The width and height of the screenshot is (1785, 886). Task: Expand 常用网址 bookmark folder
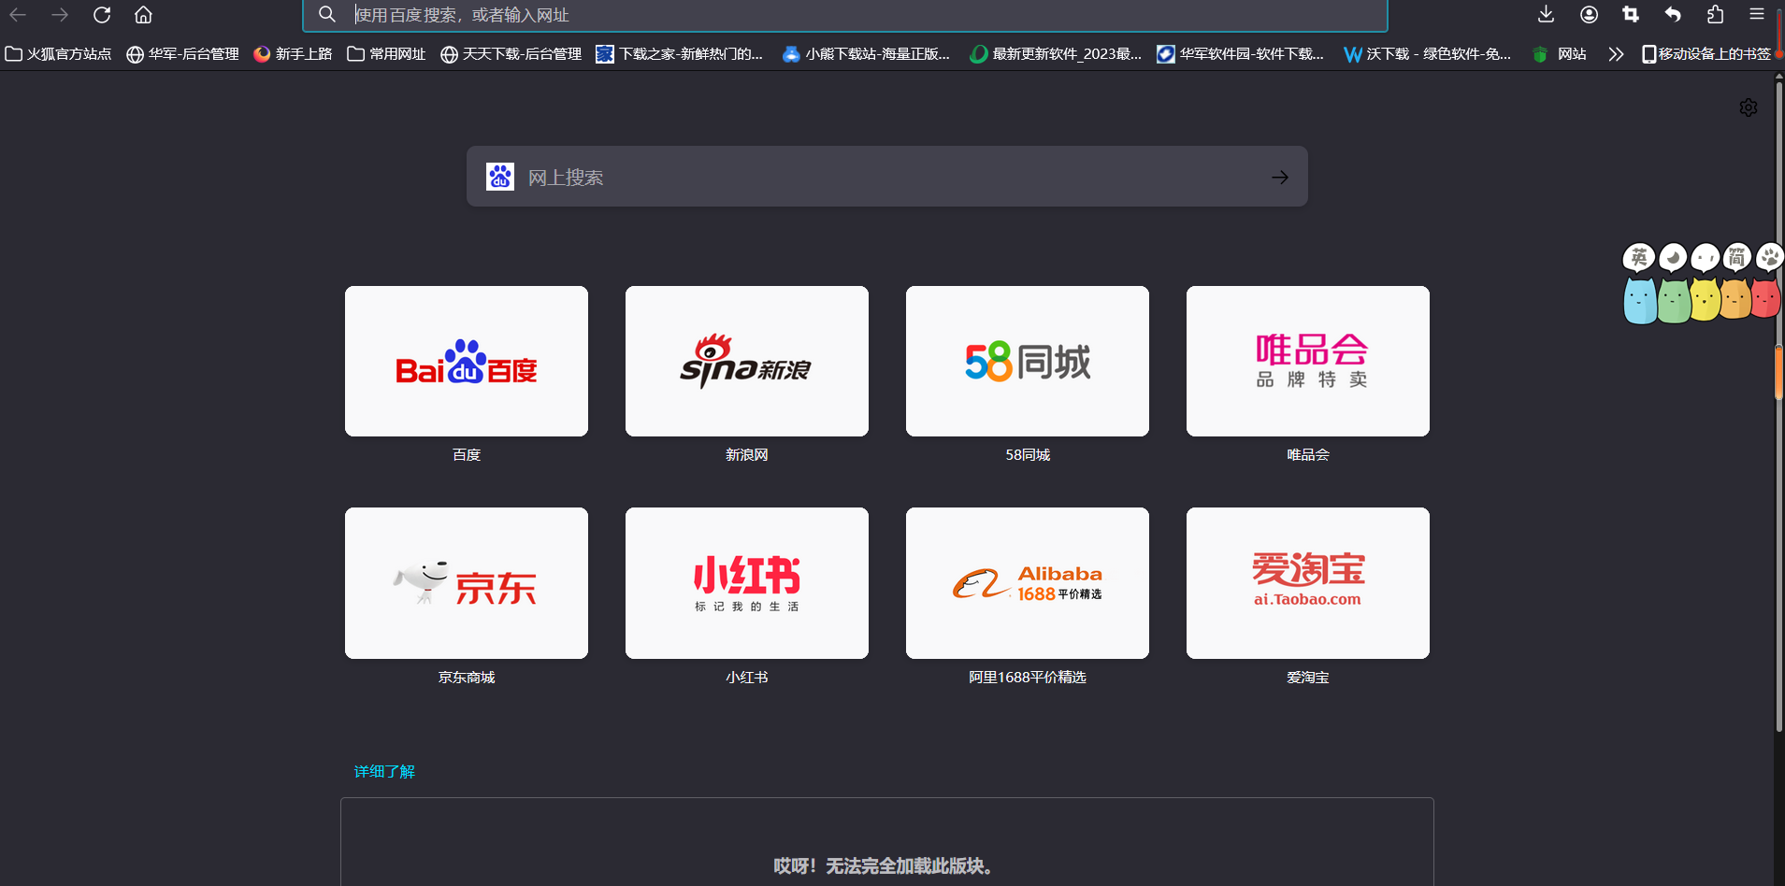(386, 54)
